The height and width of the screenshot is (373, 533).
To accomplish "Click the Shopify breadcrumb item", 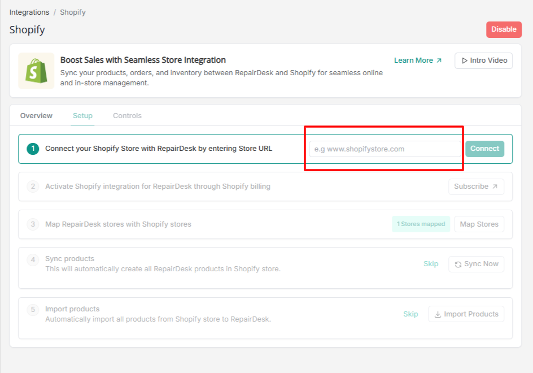I will (x=73, y=12).
